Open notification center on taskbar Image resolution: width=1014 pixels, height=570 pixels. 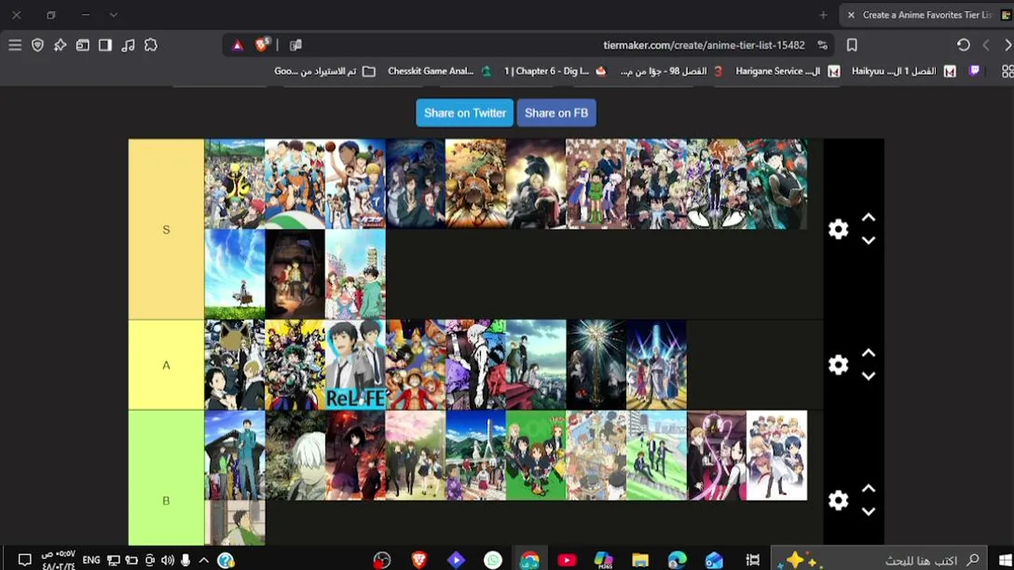coord(25,560)
